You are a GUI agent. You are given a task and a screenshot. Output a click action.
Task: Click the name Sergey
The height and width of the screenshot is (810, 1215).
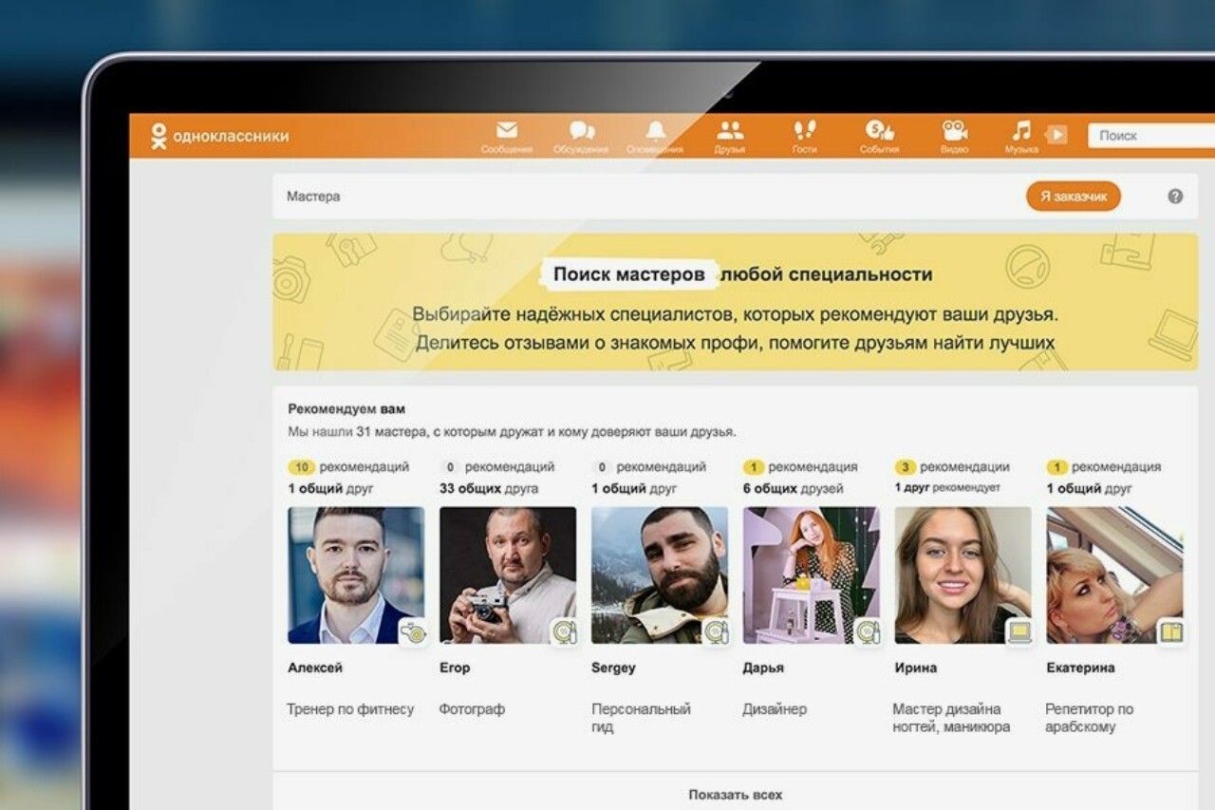pyautogui.click(x=613, y=668)
